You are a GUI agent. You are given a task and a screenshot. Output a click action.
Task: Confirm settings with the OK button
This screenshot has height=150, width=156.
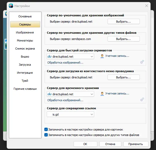[x=85, y=144]
